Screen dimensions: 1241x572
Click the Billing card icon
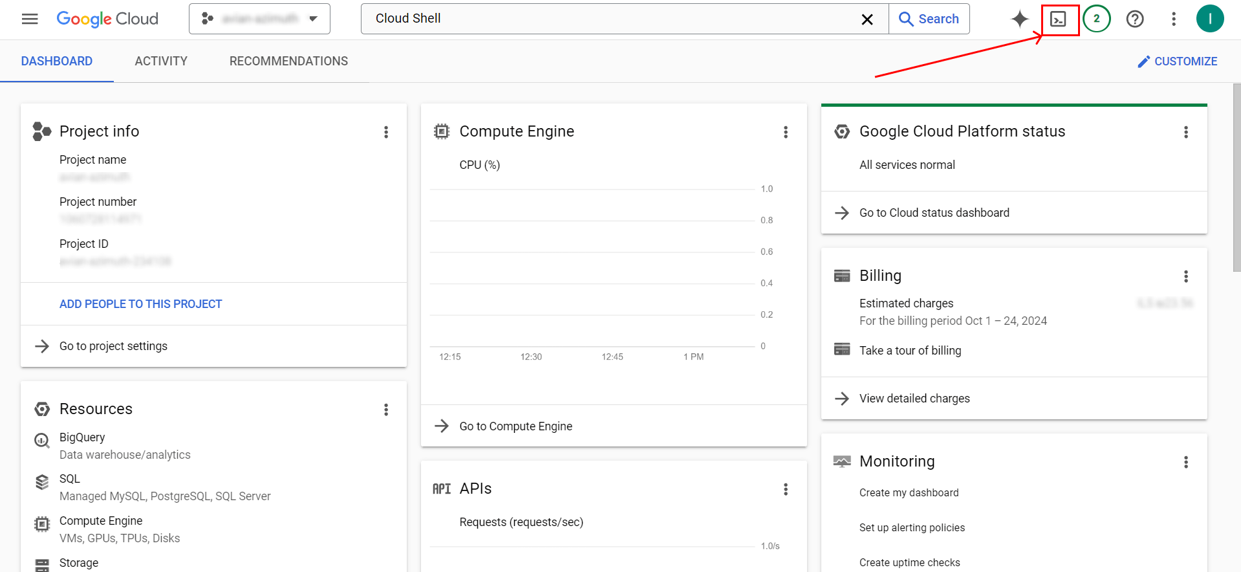click(842, 276)
